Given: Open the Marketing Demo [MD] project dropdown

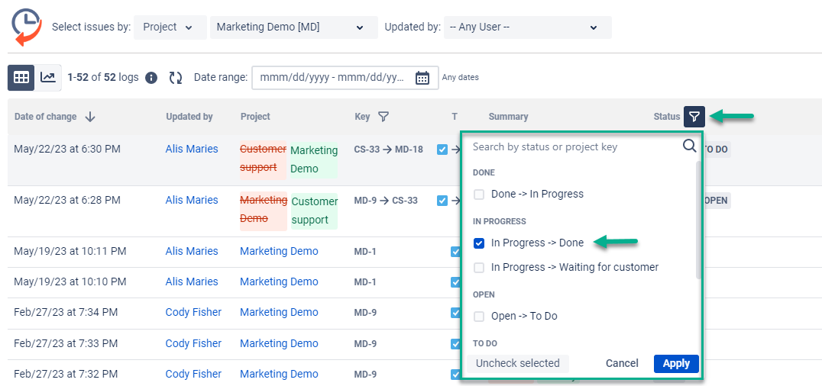Looking at the screenshot, I should 293,27.
